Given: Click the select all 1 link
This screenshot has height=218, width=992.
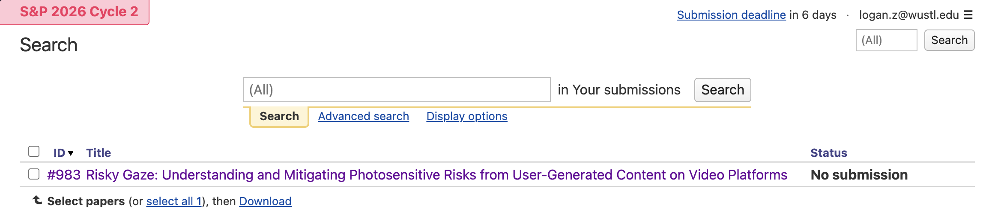Looking at the screenshot, I should pos(174,201).
